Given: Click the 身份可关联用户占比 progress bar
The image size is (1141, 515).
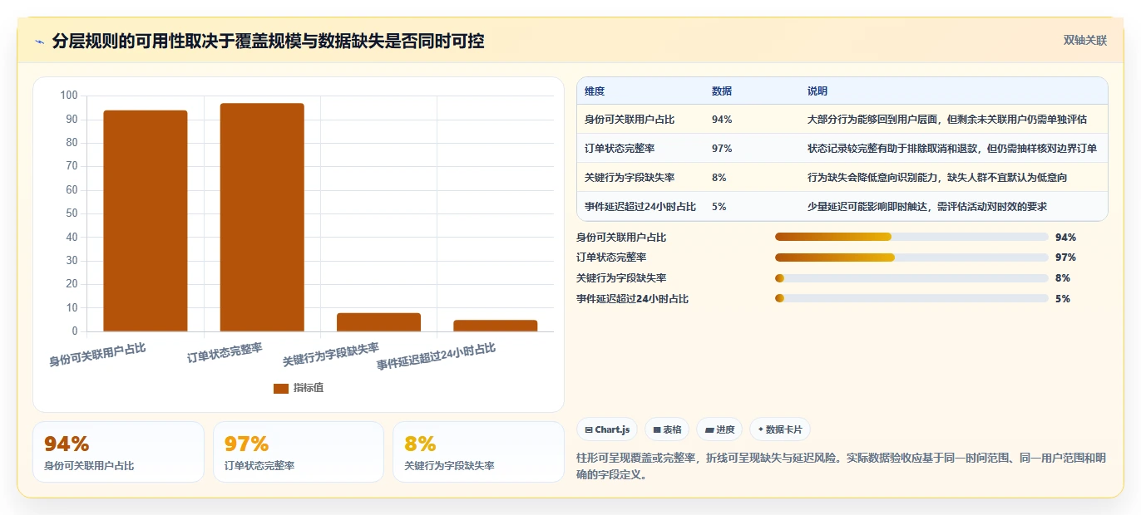Looking at the screenshot, I should coord(911,237).
